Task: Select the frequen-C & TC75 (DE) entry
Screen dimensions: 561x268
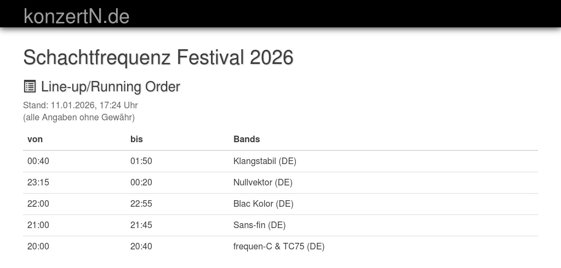Action: tap(279, 246)
